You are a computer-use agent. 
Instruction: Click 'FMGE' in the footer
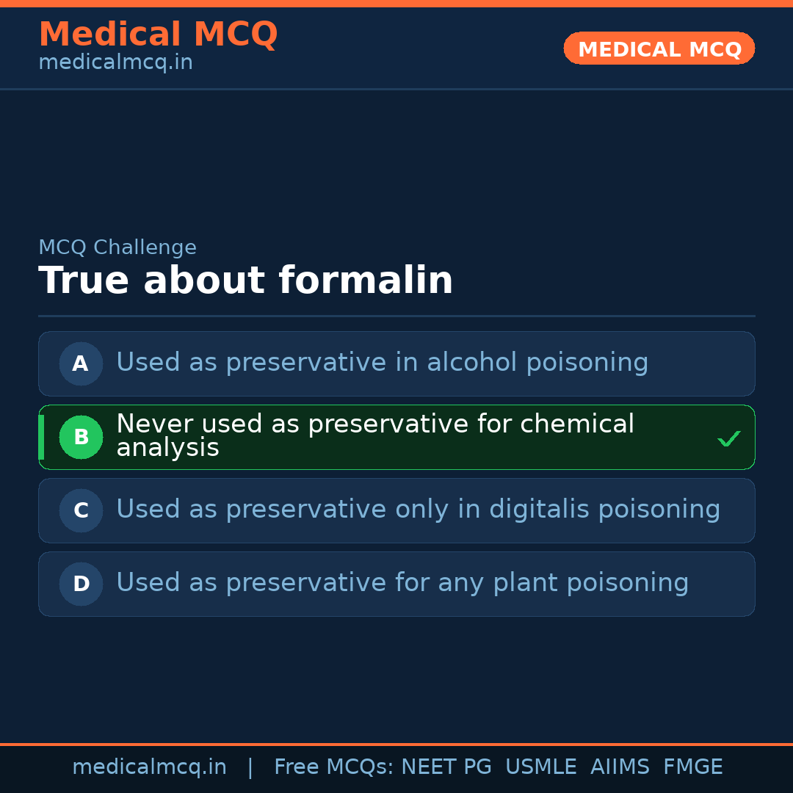692,767
